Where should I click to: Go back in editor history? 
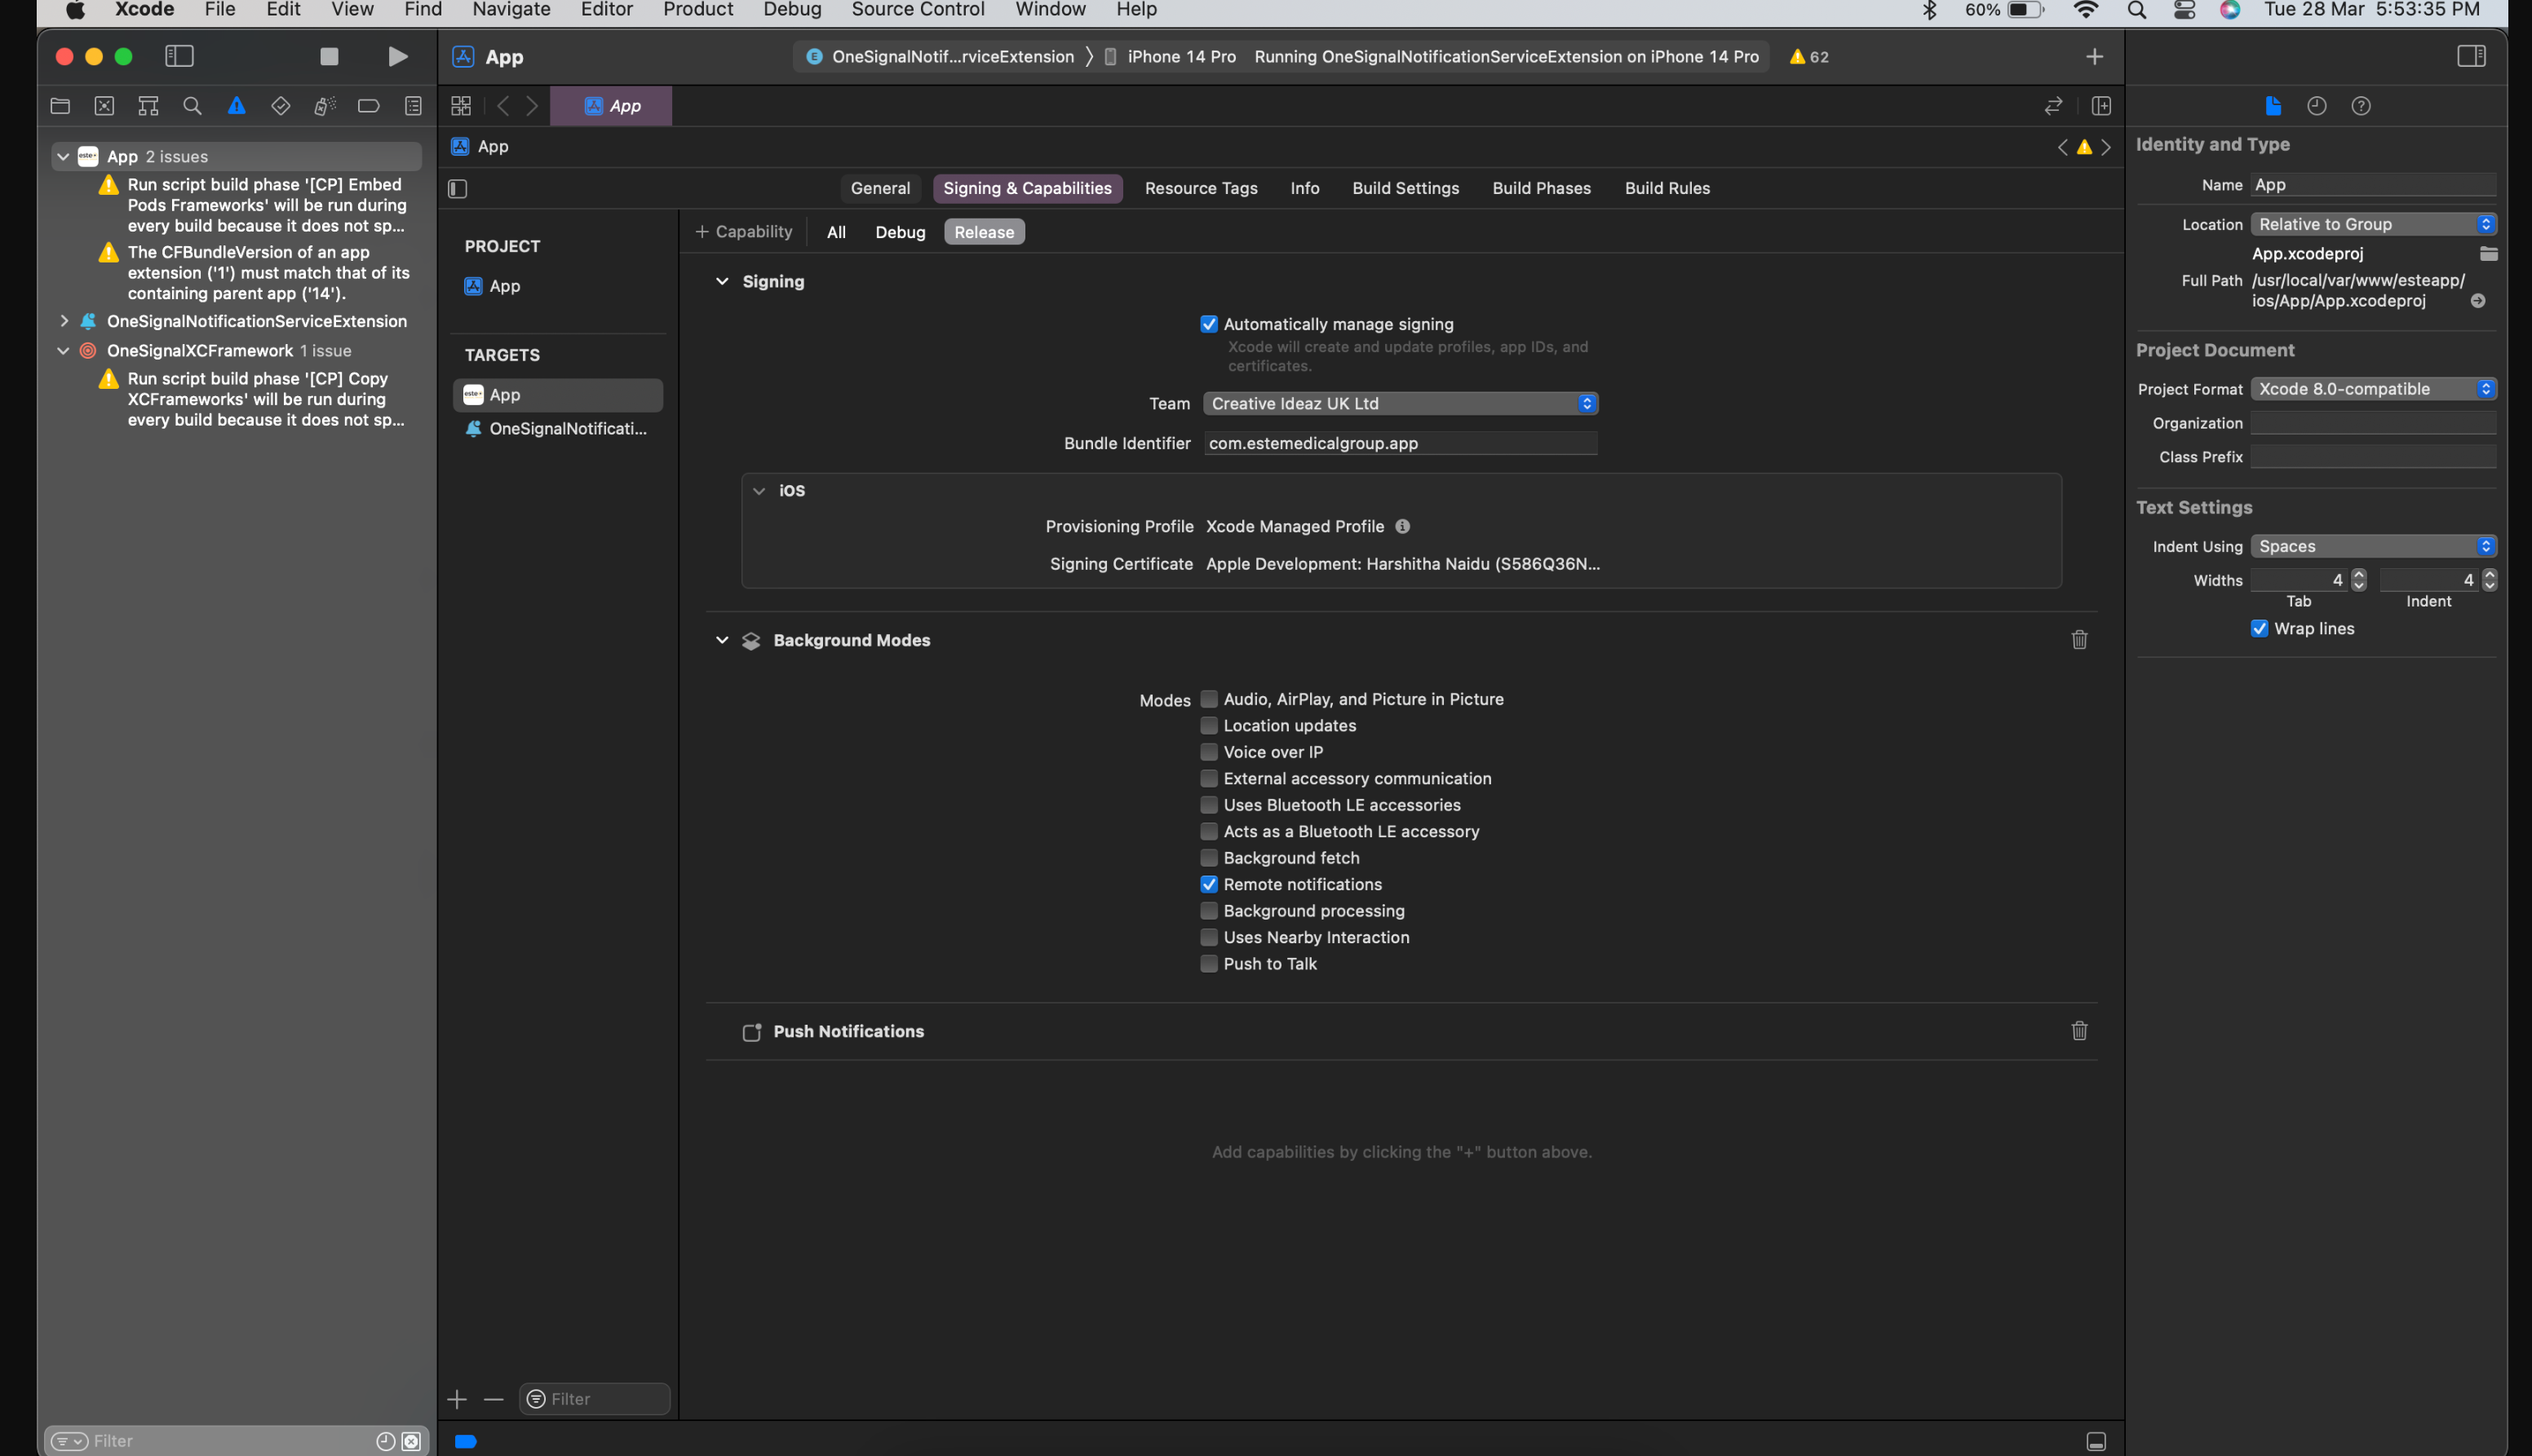click(503, 106)
